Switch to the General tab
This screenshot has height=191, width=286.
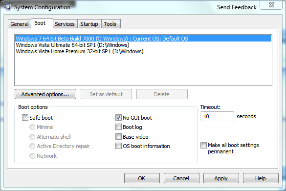point(20,24)
